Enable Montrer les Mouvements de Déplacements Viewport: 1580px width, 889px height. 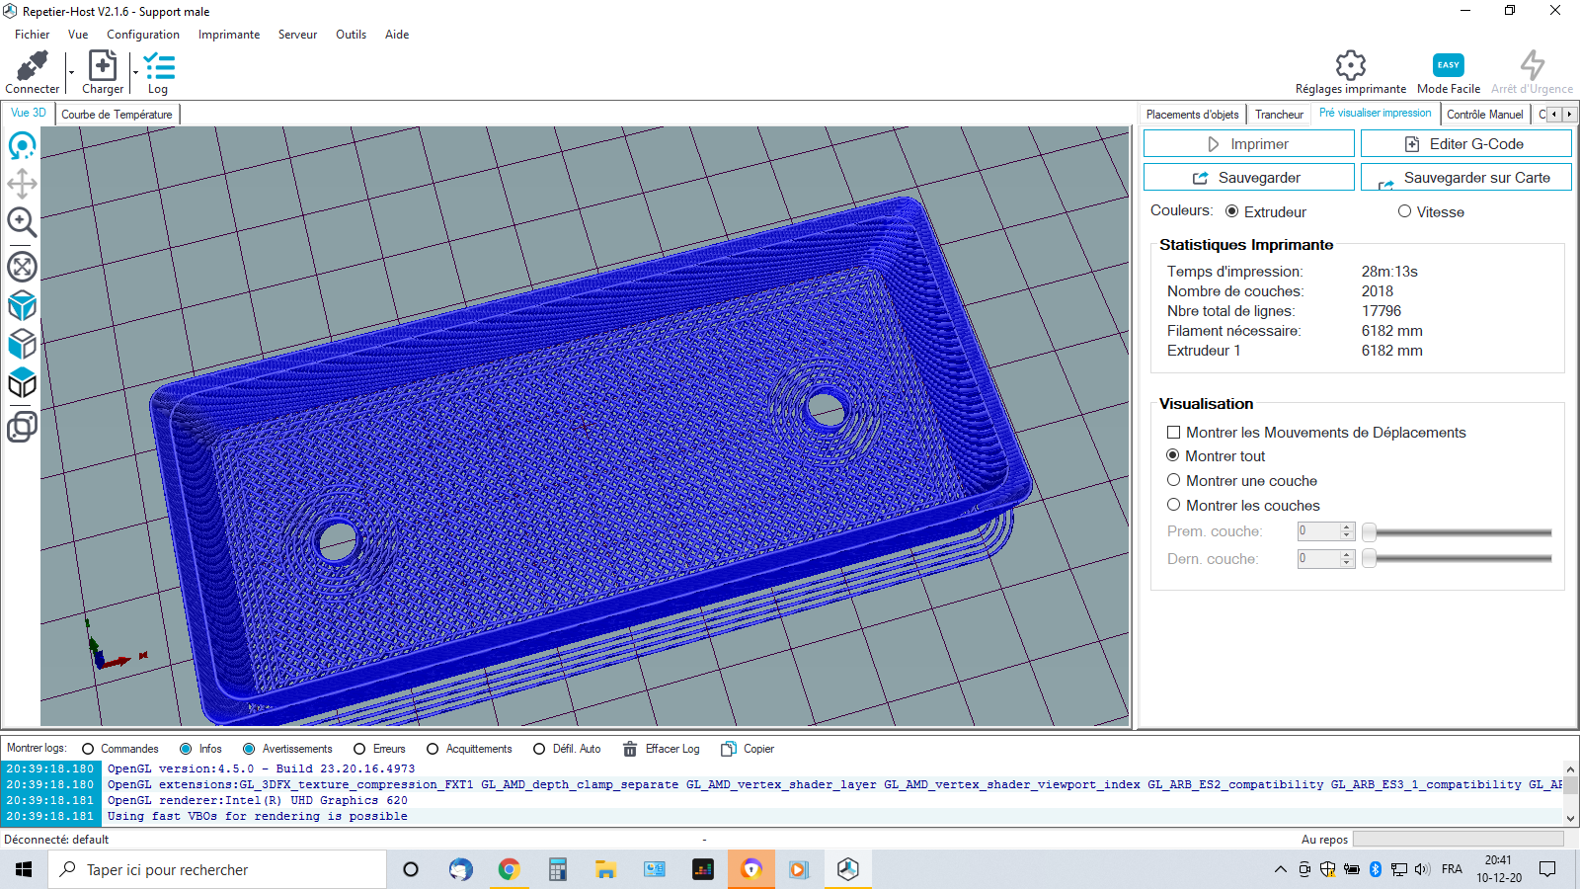click(1173, 433)
